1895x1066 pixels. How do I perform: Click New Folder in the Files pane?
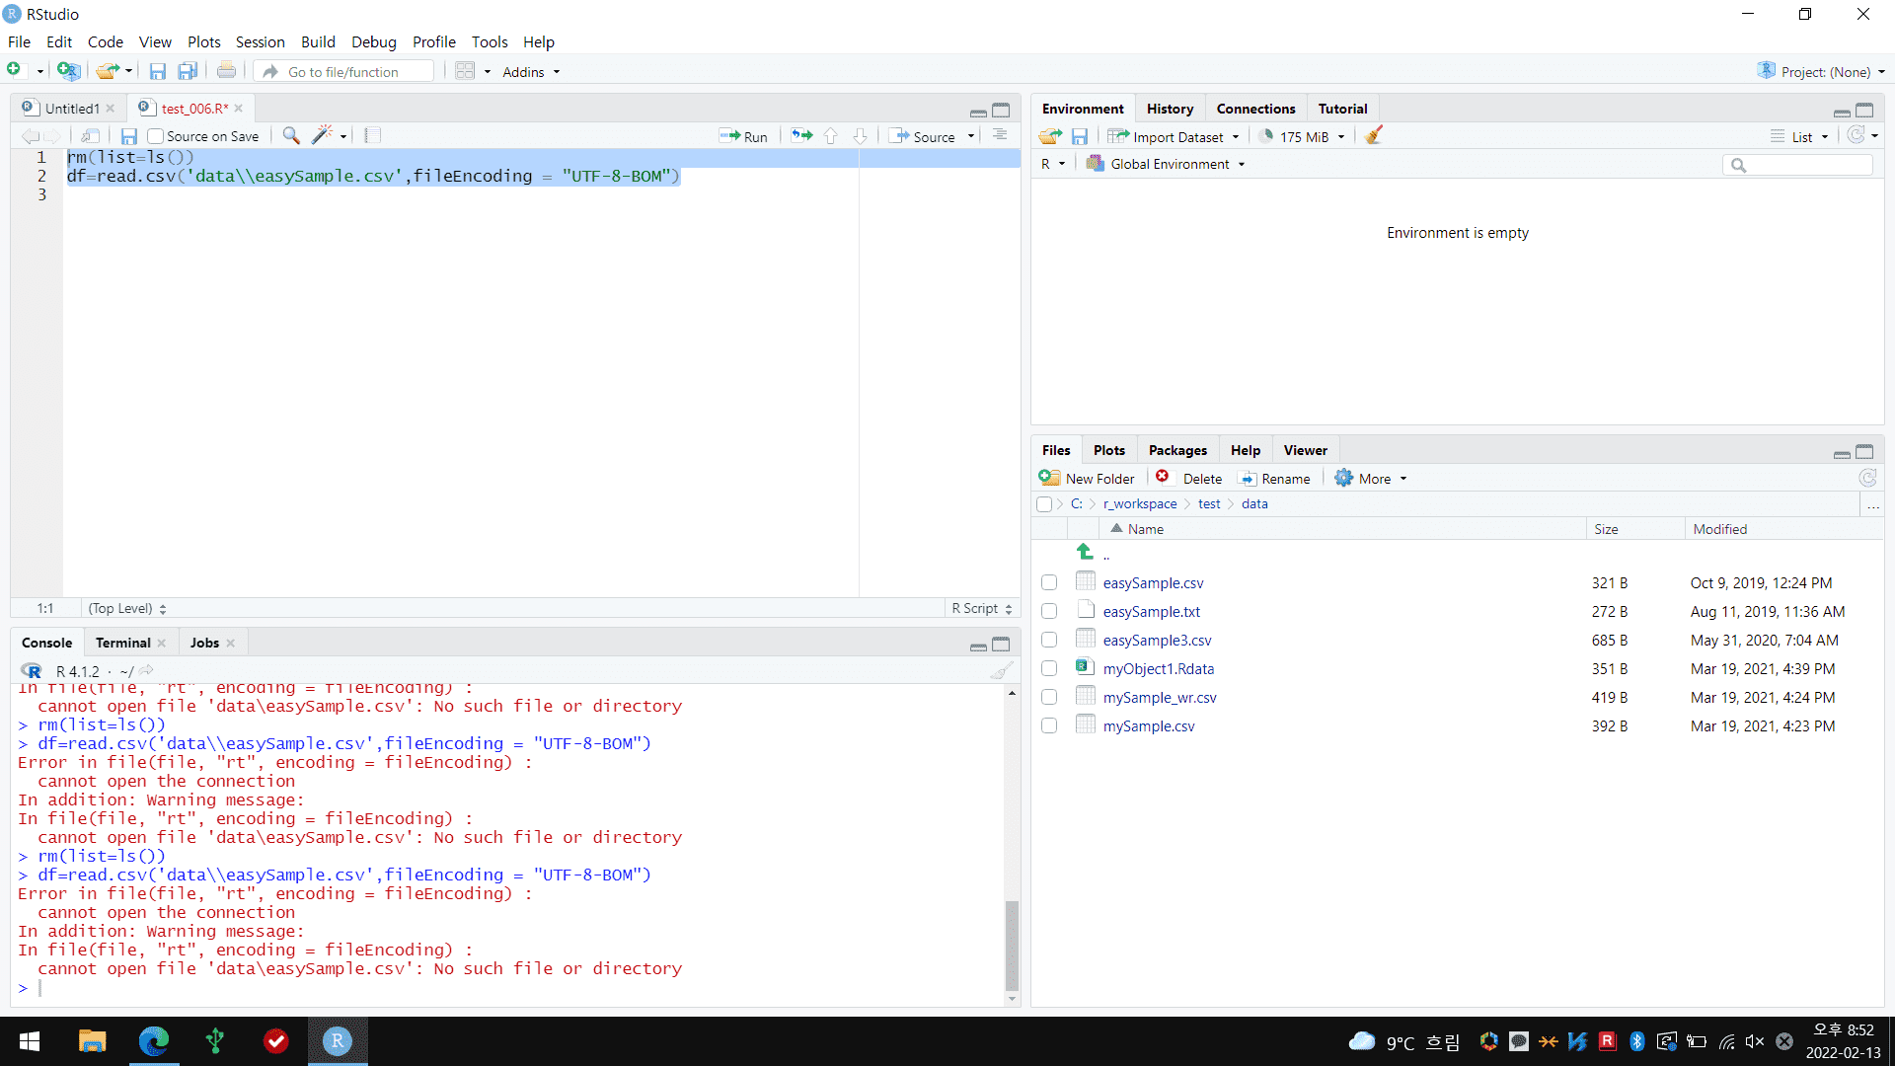point(1087,479)
